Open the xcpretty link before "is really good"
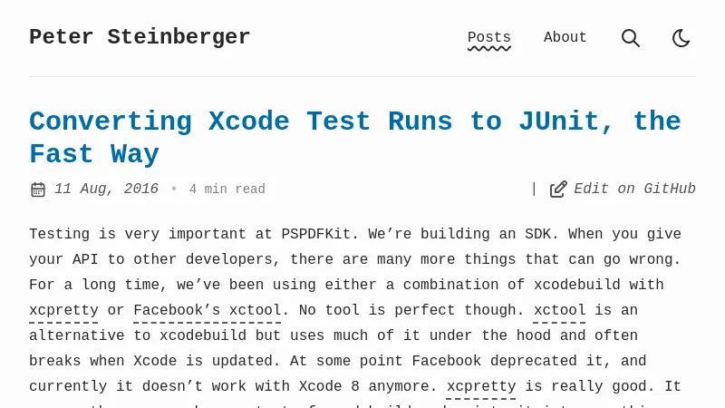Image resolution: width=725 pixels, height=408 pixels. [480, 386]
